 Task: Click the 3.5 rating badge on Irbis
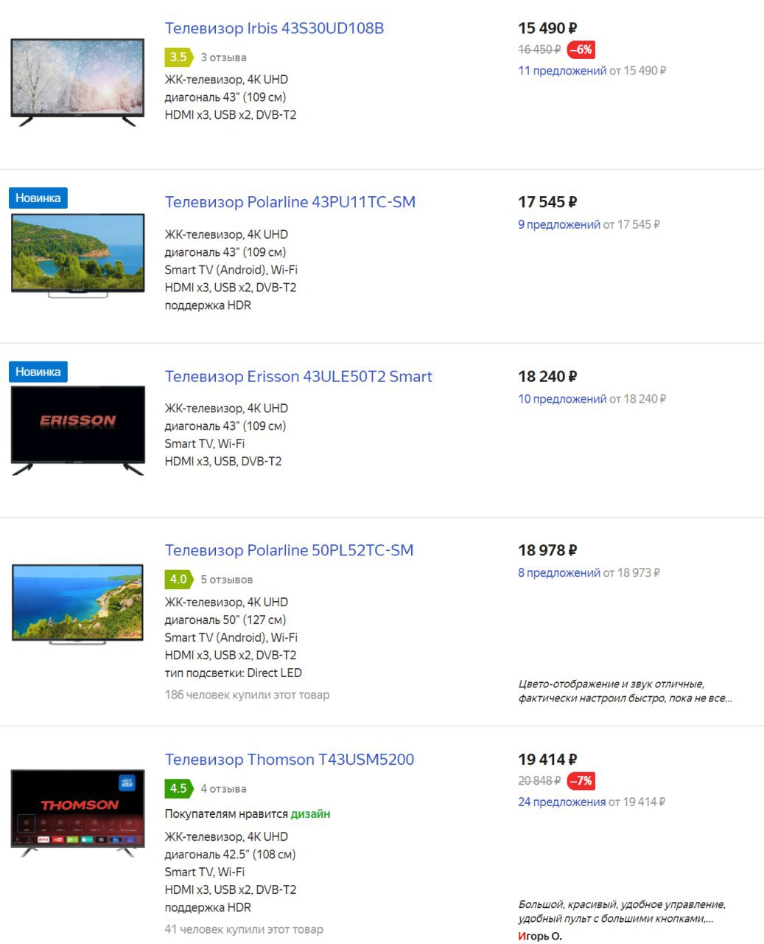(x=178, y=57)
